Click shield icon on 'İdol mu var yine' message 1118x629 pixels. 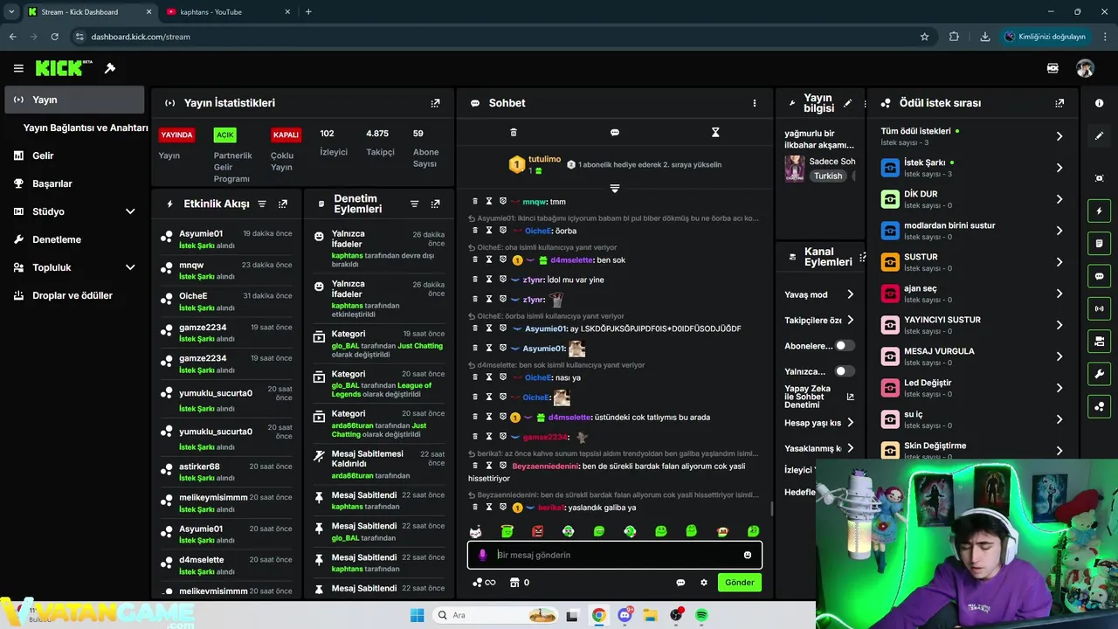(x=502, y=280)
